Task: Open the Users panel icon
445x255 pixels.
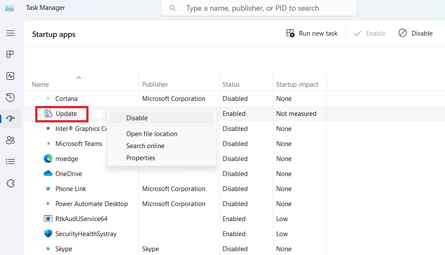Action: pyautogui.click(x=11, y=140)
